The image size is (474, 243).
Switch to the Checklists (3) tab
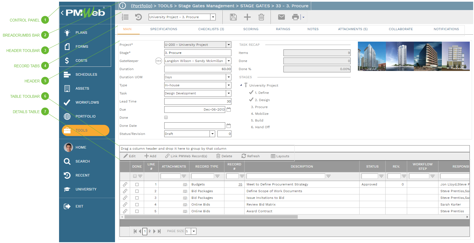pos(211,29)
